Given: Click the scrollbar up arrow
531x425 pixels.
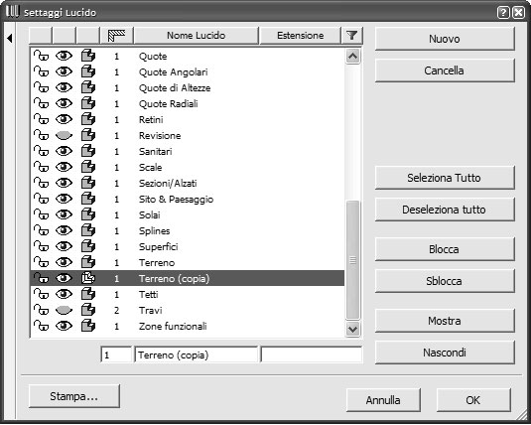Looking at the screenshot, I should (352, 57).
